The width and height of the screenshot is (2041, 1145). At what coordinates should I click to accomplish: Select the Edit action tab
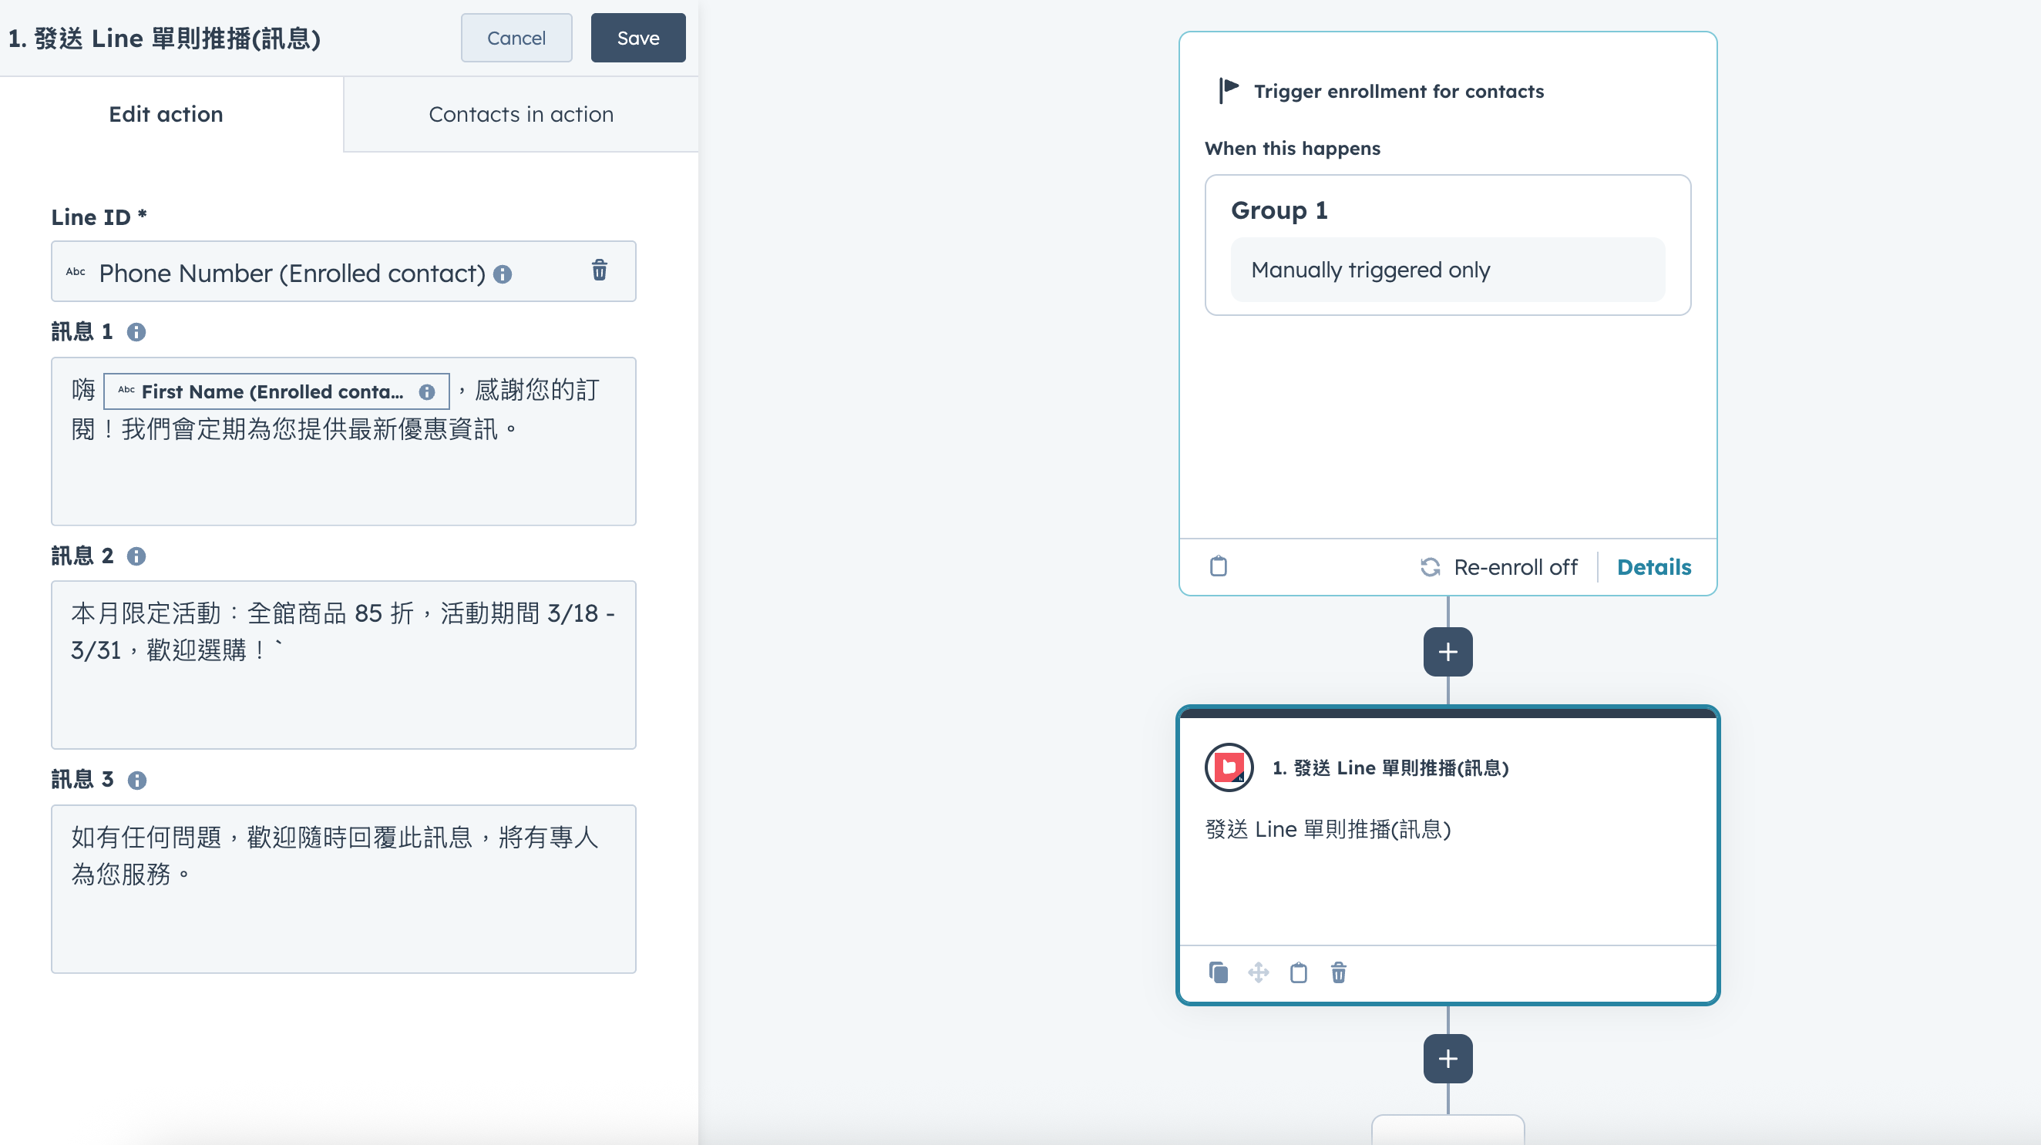click(166, 114)
